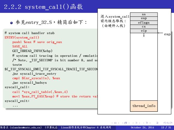Click the next slide arrow navigation symbol
Viewport: 174px width, 130px height.
(118, 123)
